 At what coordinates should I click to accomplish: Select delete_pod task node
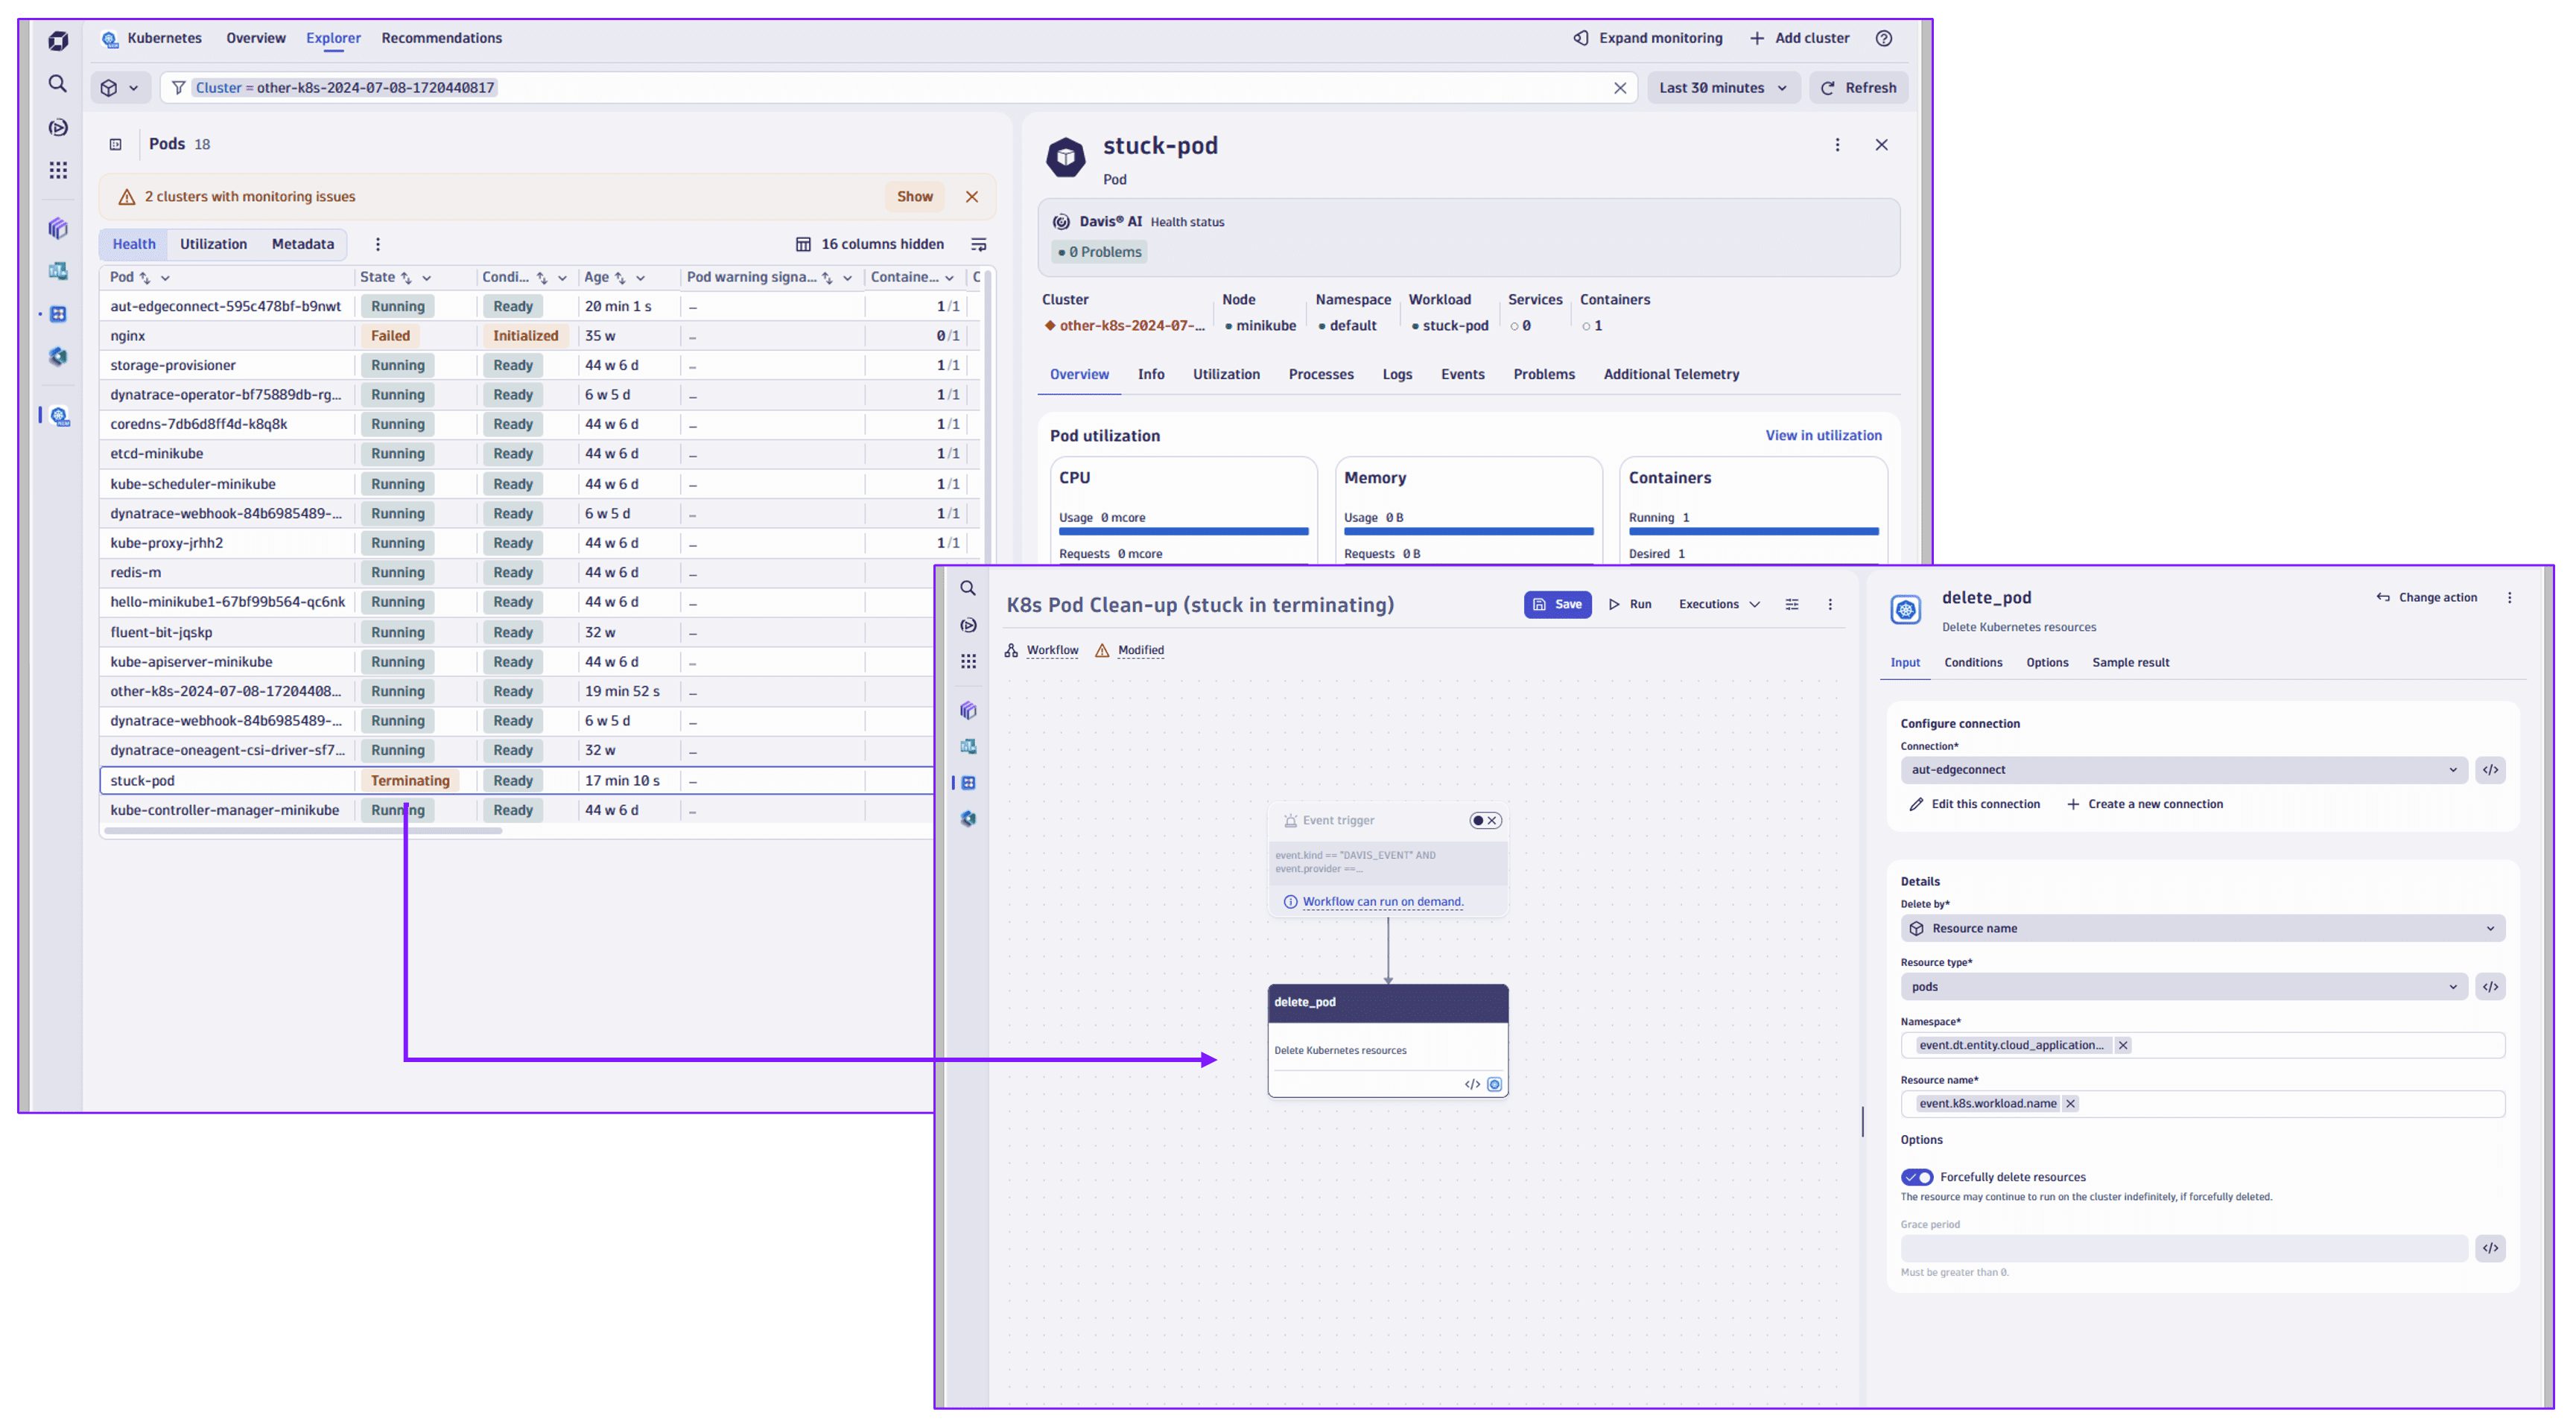pos(1388,1040)
